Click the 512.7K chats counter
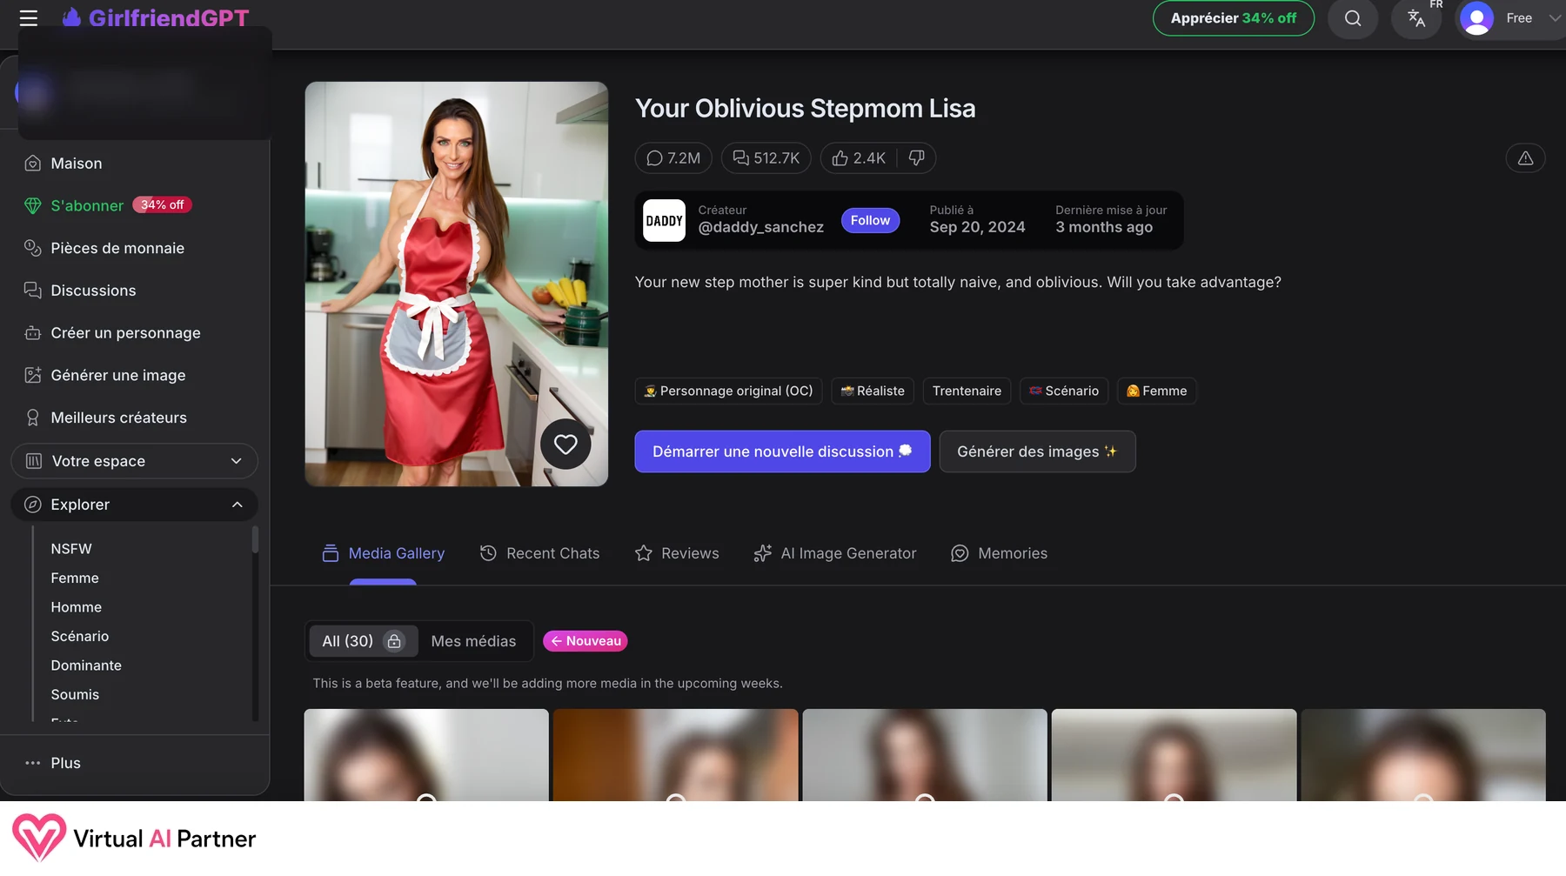The width and height of the screenshot is (1566, 876). click(x=766, y=158)
